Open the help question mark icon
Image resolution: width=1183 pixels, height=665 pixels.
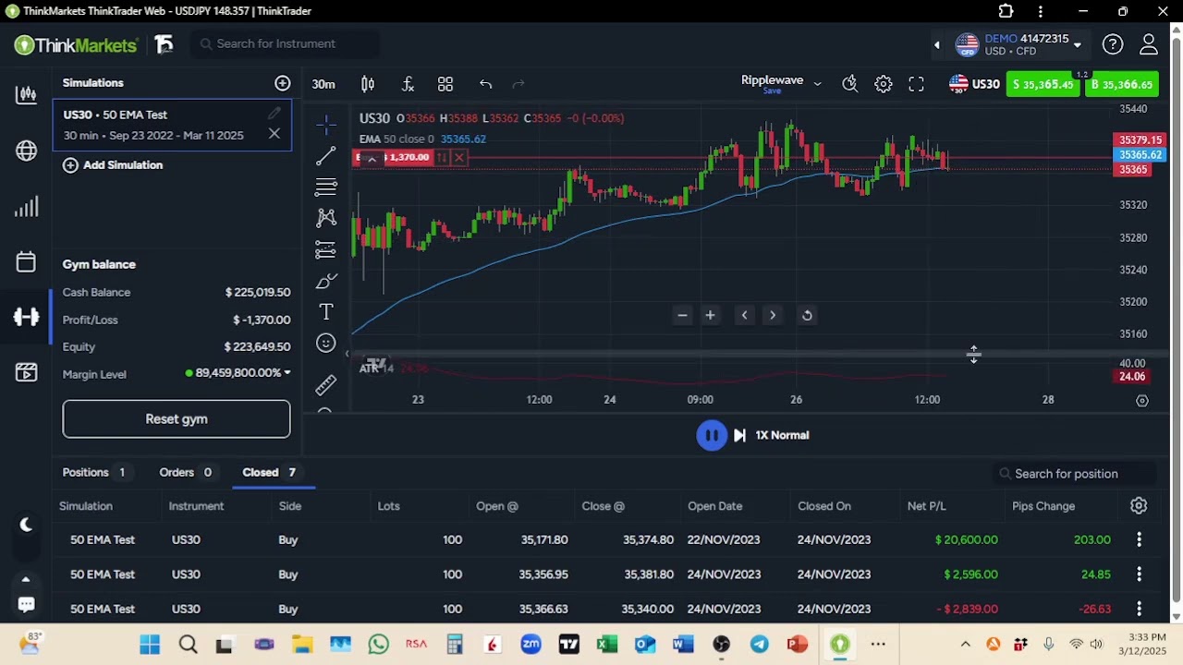click(1113, 44)
